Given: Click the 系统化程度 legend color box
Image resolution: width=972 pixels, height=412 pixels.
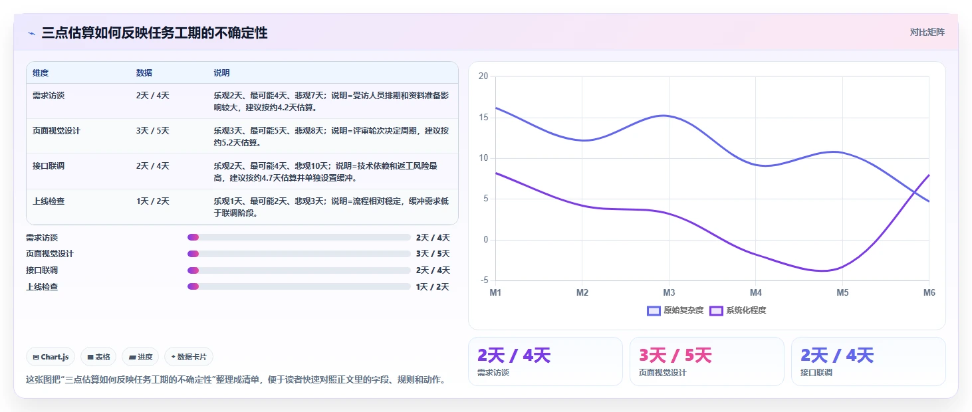Looking at the screenshot, I should [x=716, y=310].
